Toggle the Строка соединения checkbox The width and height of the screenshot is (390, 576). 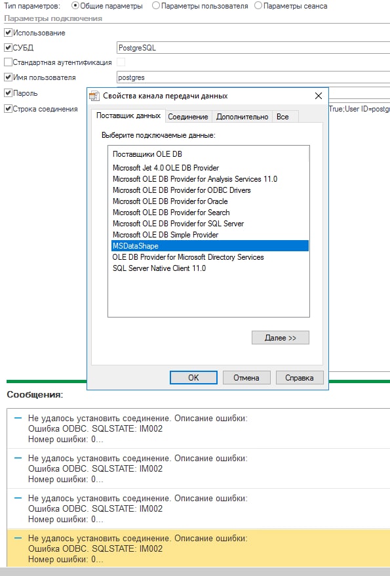[8, 109]
